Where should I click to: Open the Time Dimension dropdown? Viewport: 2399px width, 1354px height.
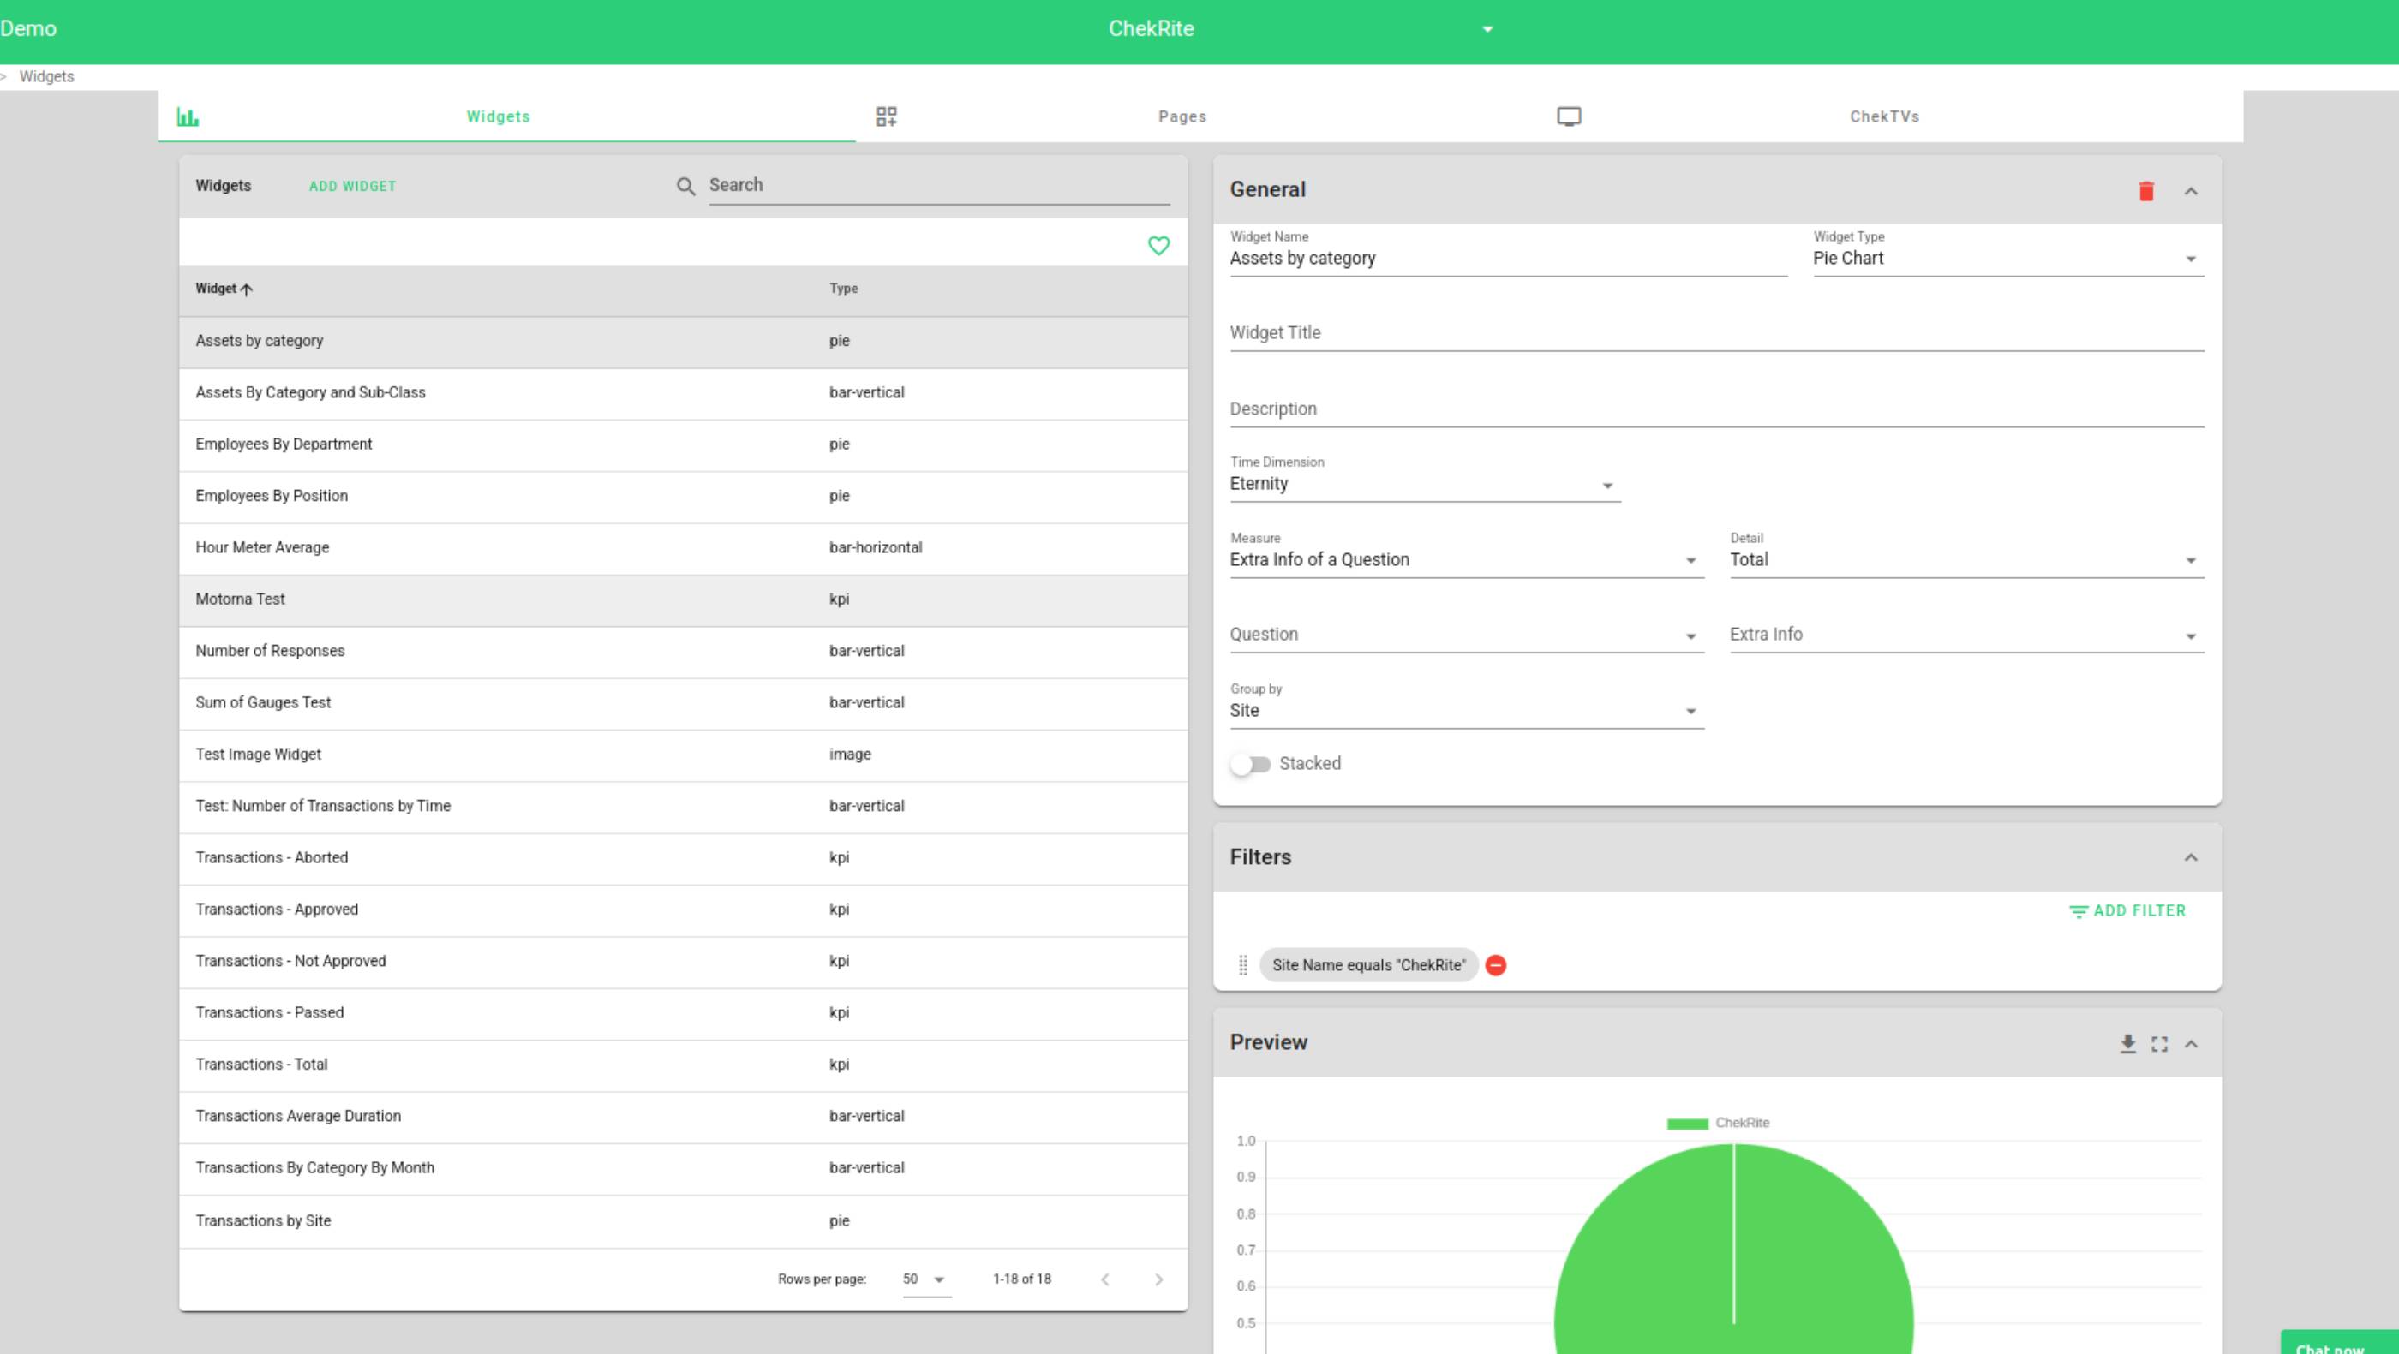tap(1425, 485)
